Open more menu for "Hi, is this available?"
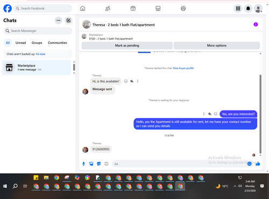269x199 pixels. point(138,81)
